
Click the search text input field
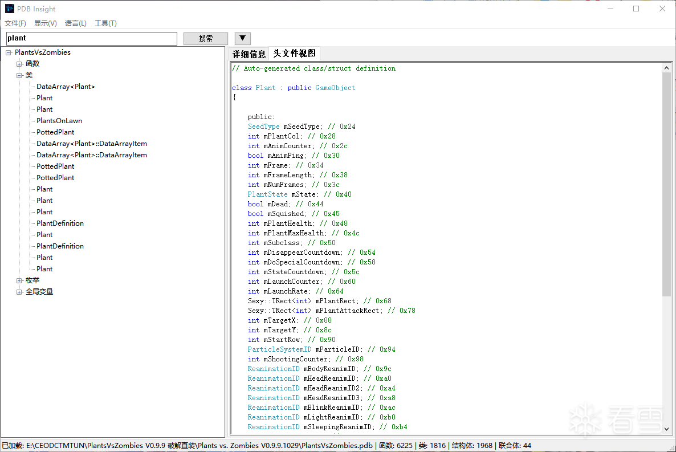(92, 38)
